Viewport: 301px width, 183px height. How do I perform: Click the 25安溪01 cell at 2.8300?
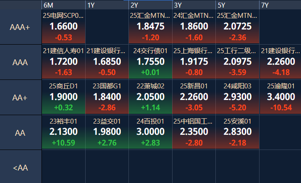click(238, 132)
